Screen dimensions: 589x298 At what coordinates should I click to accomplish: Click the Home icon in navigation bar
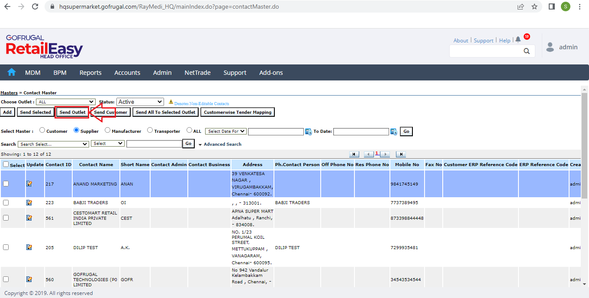coord(12,72)
